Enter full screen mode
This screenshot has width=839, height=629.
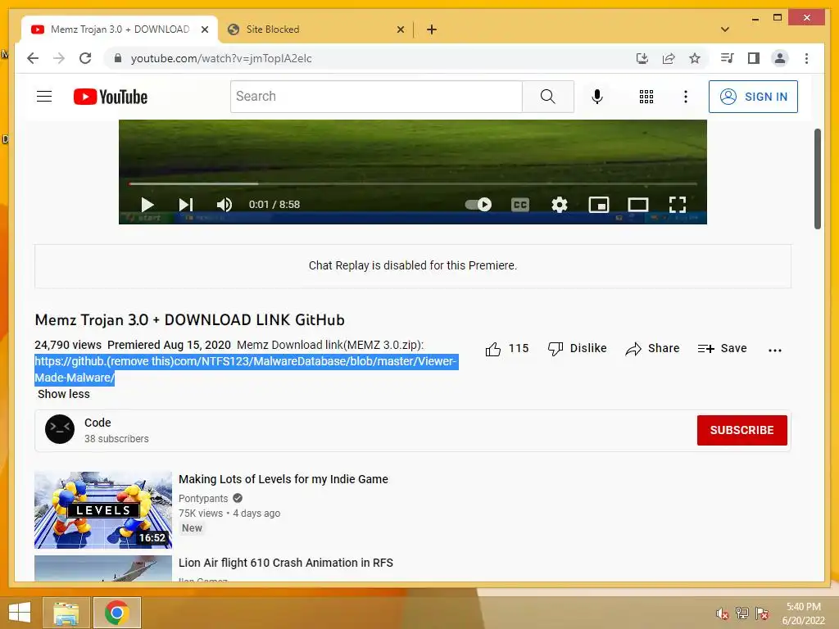coord(678,204)
